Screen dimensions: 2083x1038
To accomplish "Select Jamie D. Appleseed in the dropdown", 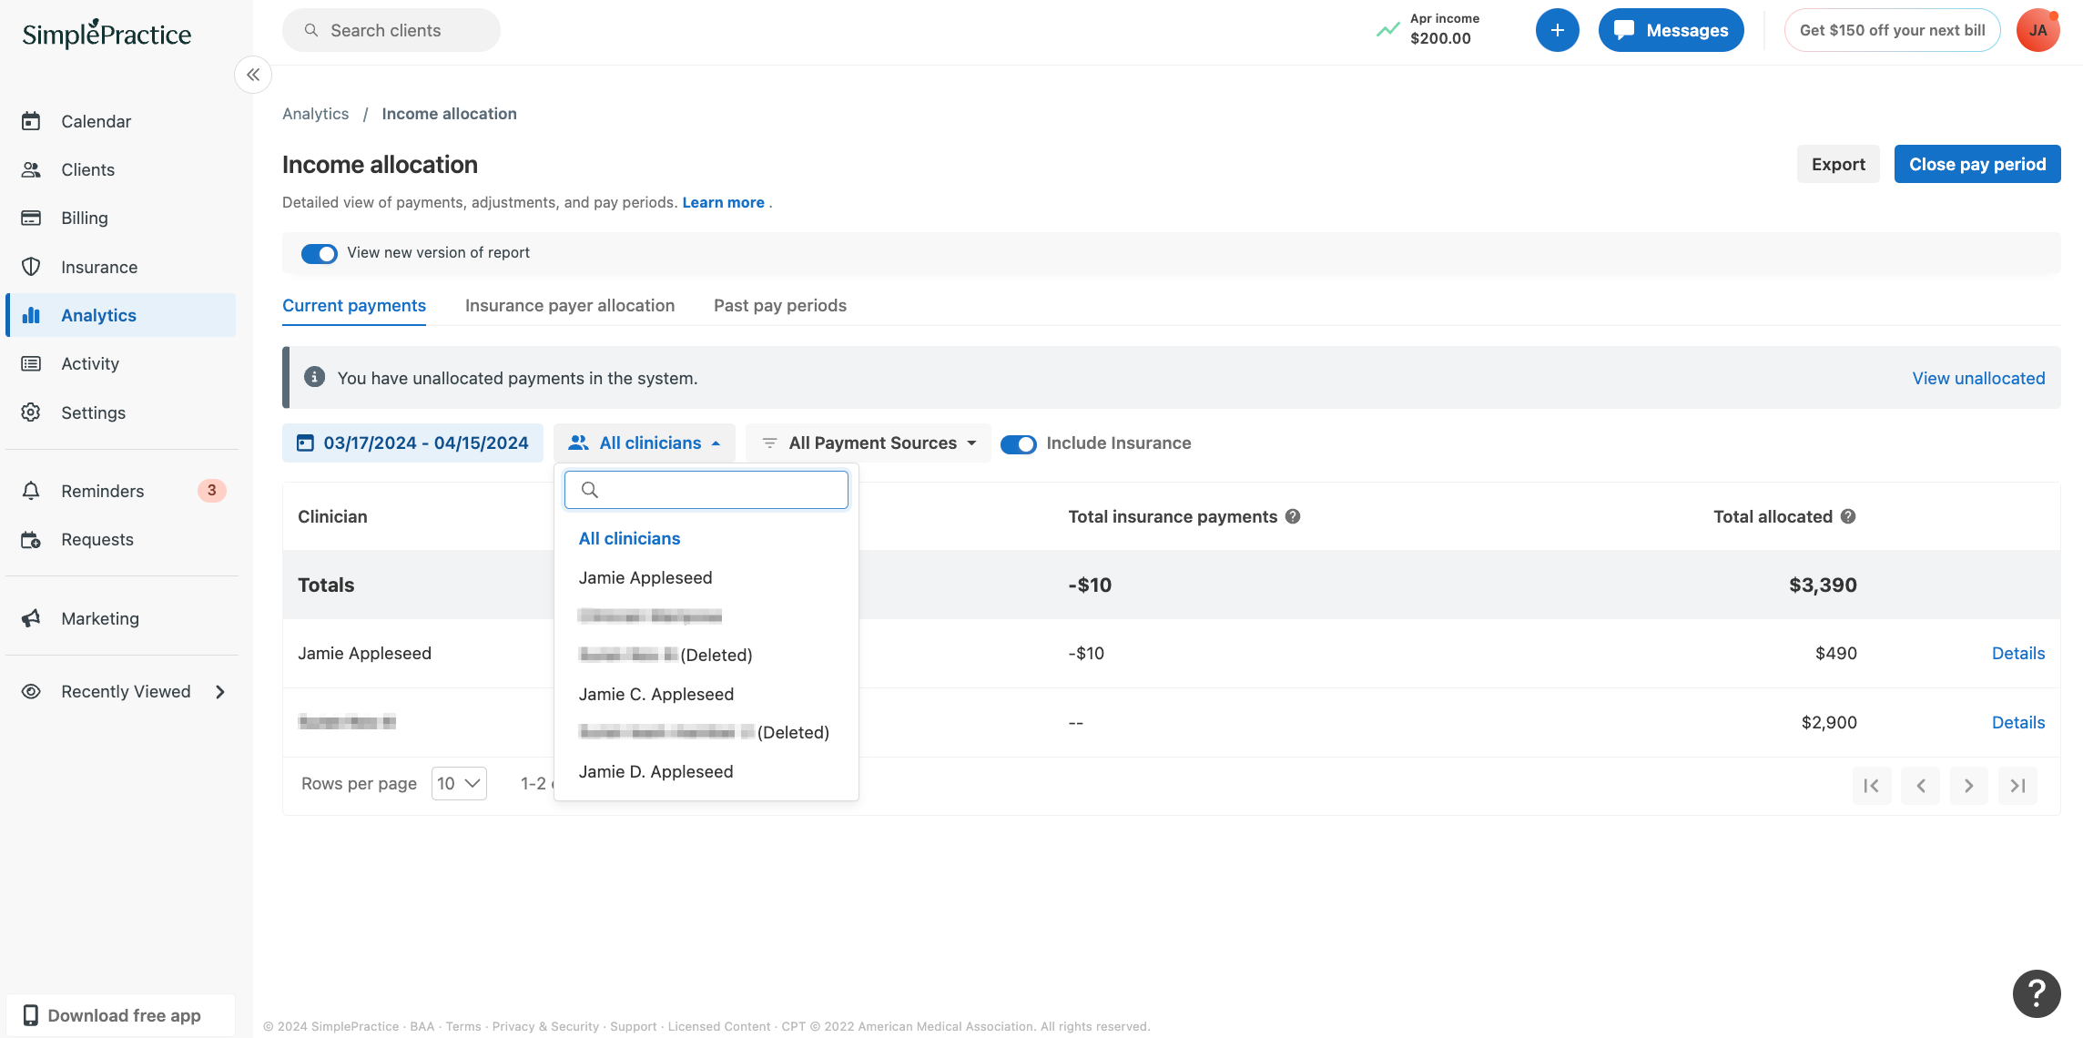I will (655, 771).
